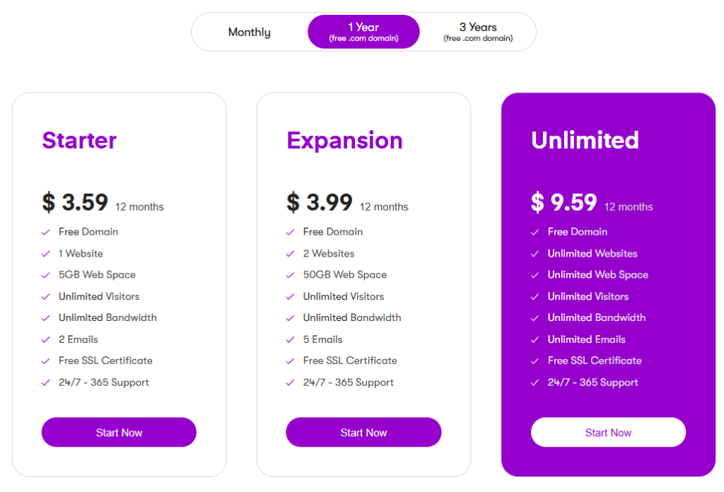Click the checkmark beside 5GB Web Space
Viewport: 724px width, 492px height.
45,274
